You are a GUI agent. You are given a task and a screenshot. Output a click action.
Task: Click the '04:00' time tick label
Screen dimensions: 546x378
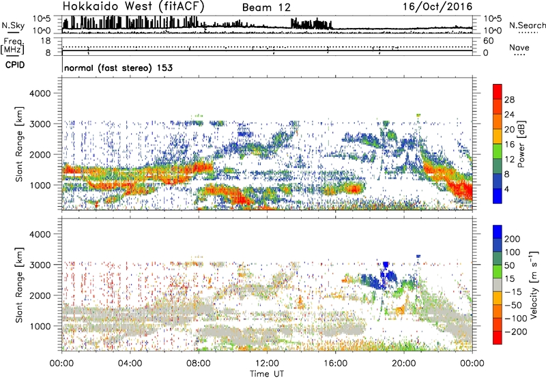[x=130, y=364]
